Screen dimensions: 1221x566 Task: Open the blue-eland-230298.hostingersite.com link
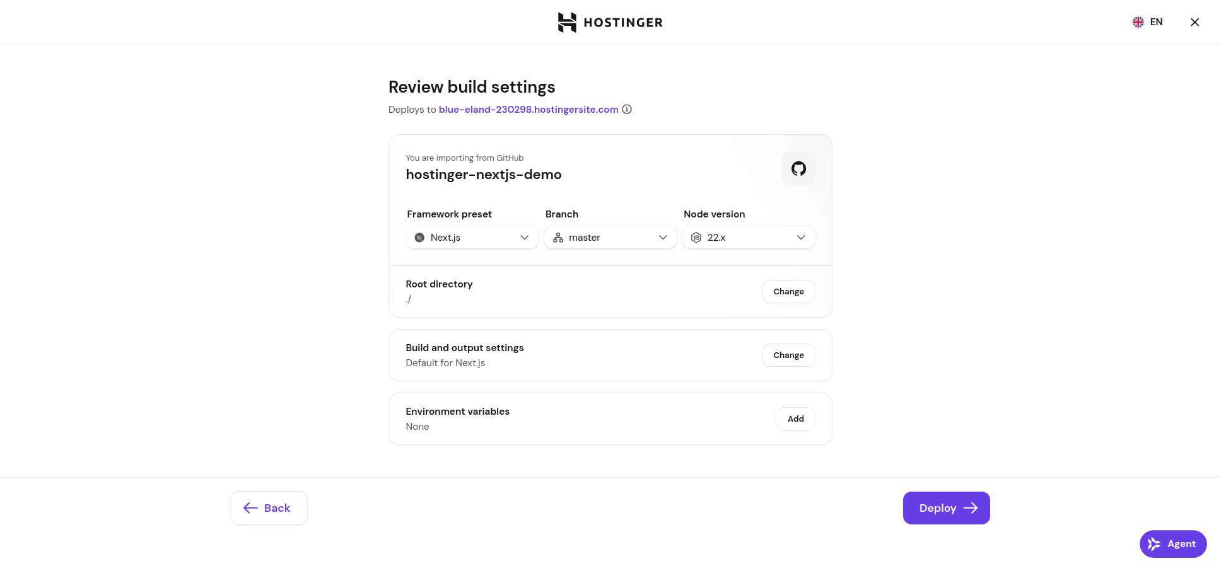pos(529,110)
